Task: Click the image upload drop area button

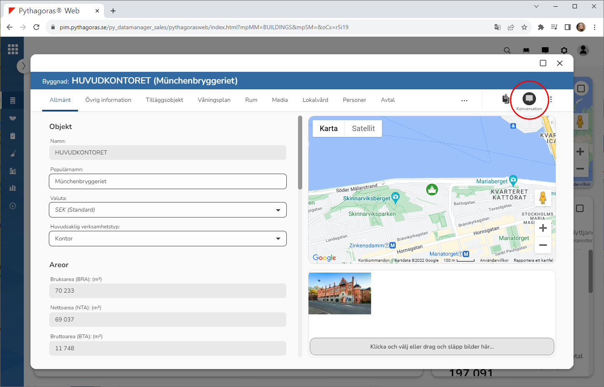Action: point(432,347)
